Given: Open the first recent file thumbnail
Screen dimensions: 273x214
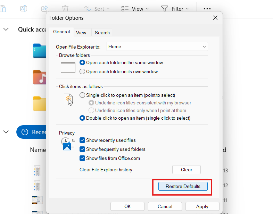Looking at the screenshot, I should click(x=37, y=170).
